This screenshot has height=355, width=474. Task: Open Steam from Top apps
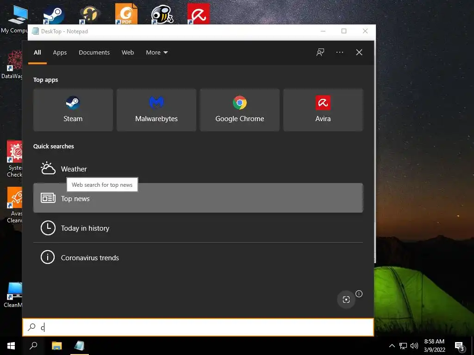(73, 110)
